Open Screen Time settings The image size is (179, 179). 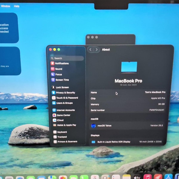(x=60, y=80)
